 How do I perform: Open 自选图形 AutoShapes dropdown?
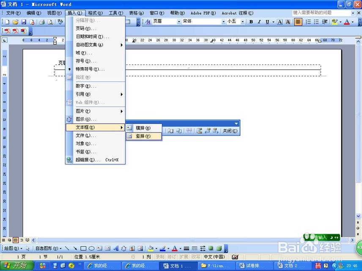pos(49,248)
